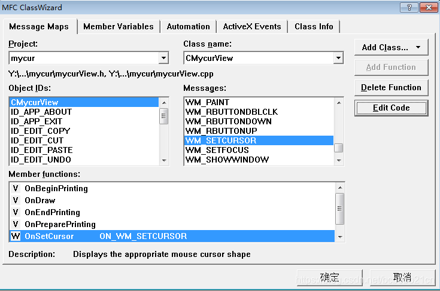Select OnPreparePrinting member function
The height and width of the screenshot is (291, 440).
click(x=172, y=224)
